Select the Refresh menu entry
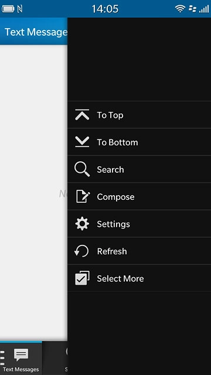This screenshot has width=211, height=375. (139, 251)
